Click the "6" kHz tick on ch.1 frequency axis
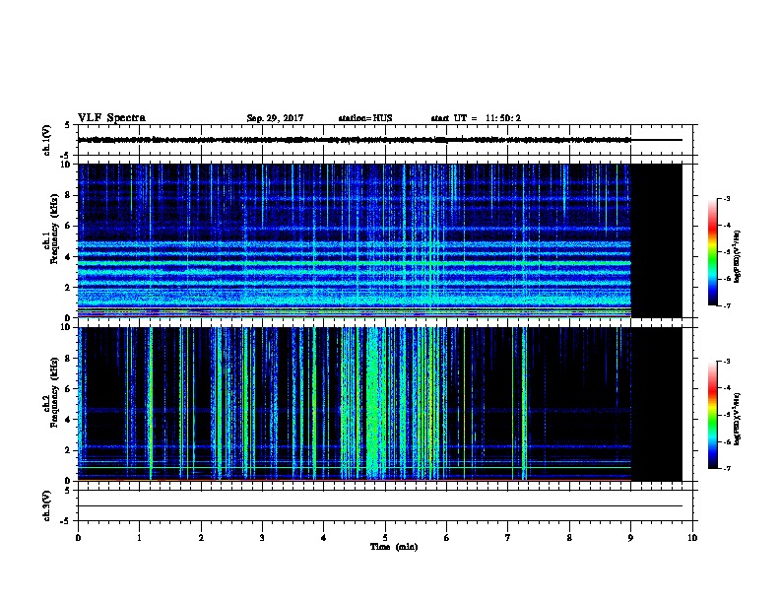This screenshot has height=603, width=780. tap(70, 226)
